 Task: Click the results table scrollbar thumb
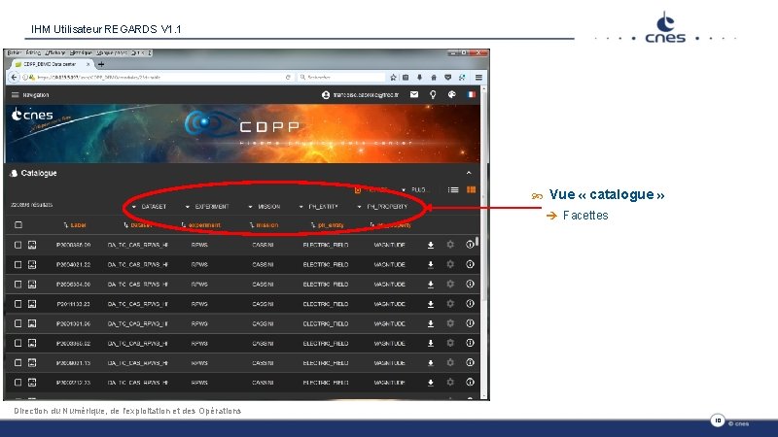tap(477, 241)
